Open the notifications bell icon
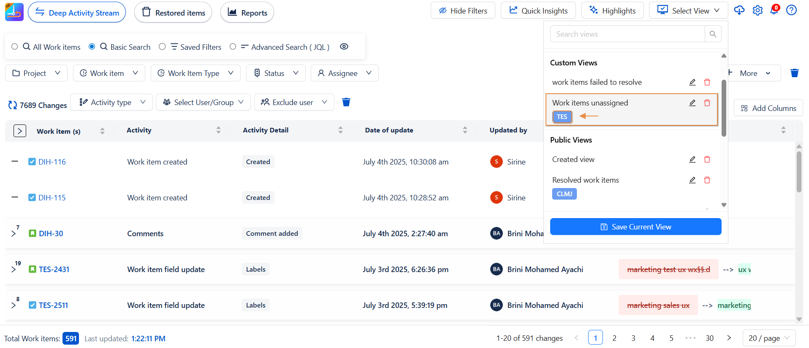This screenshot has height=348, width=809. (774, 11)
